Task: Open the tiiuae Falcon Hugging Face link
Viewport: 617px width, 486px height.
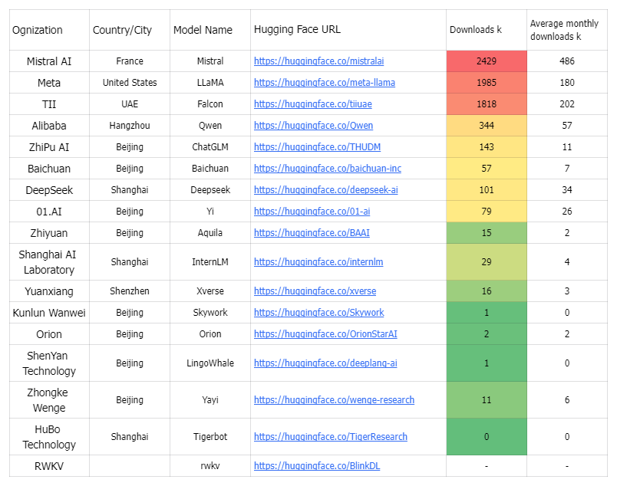Action: tap(307, 103)
